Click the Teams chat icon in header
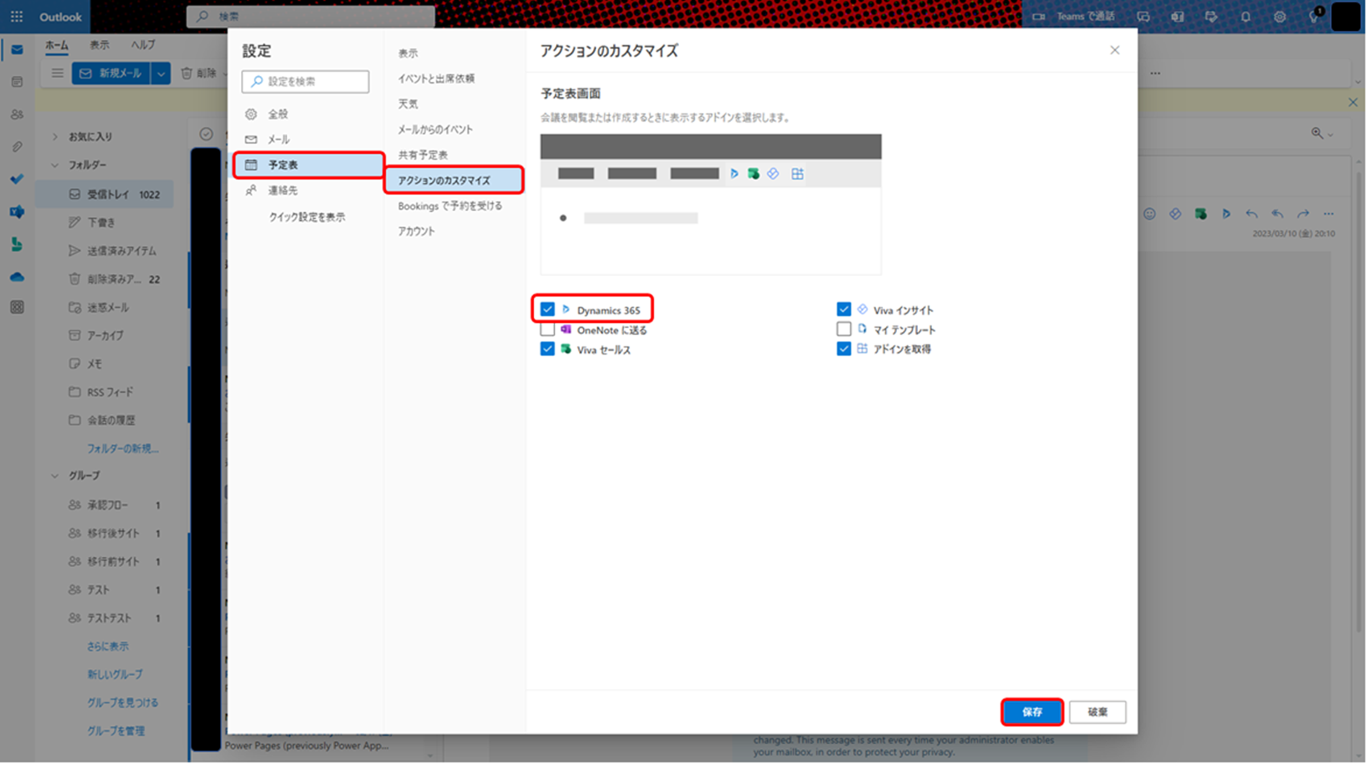This screenshot has width=1370, height=767. [x=1143, y=16]
